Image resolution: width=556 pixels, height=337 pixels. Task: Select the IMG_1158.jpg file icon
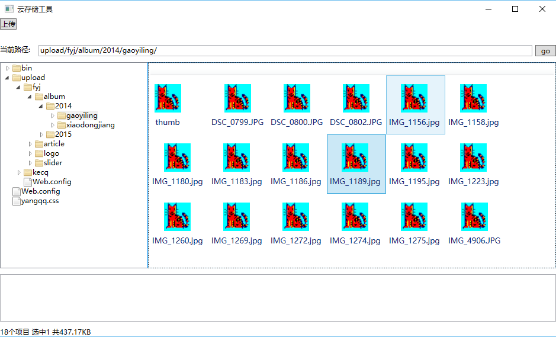[473, 98]
